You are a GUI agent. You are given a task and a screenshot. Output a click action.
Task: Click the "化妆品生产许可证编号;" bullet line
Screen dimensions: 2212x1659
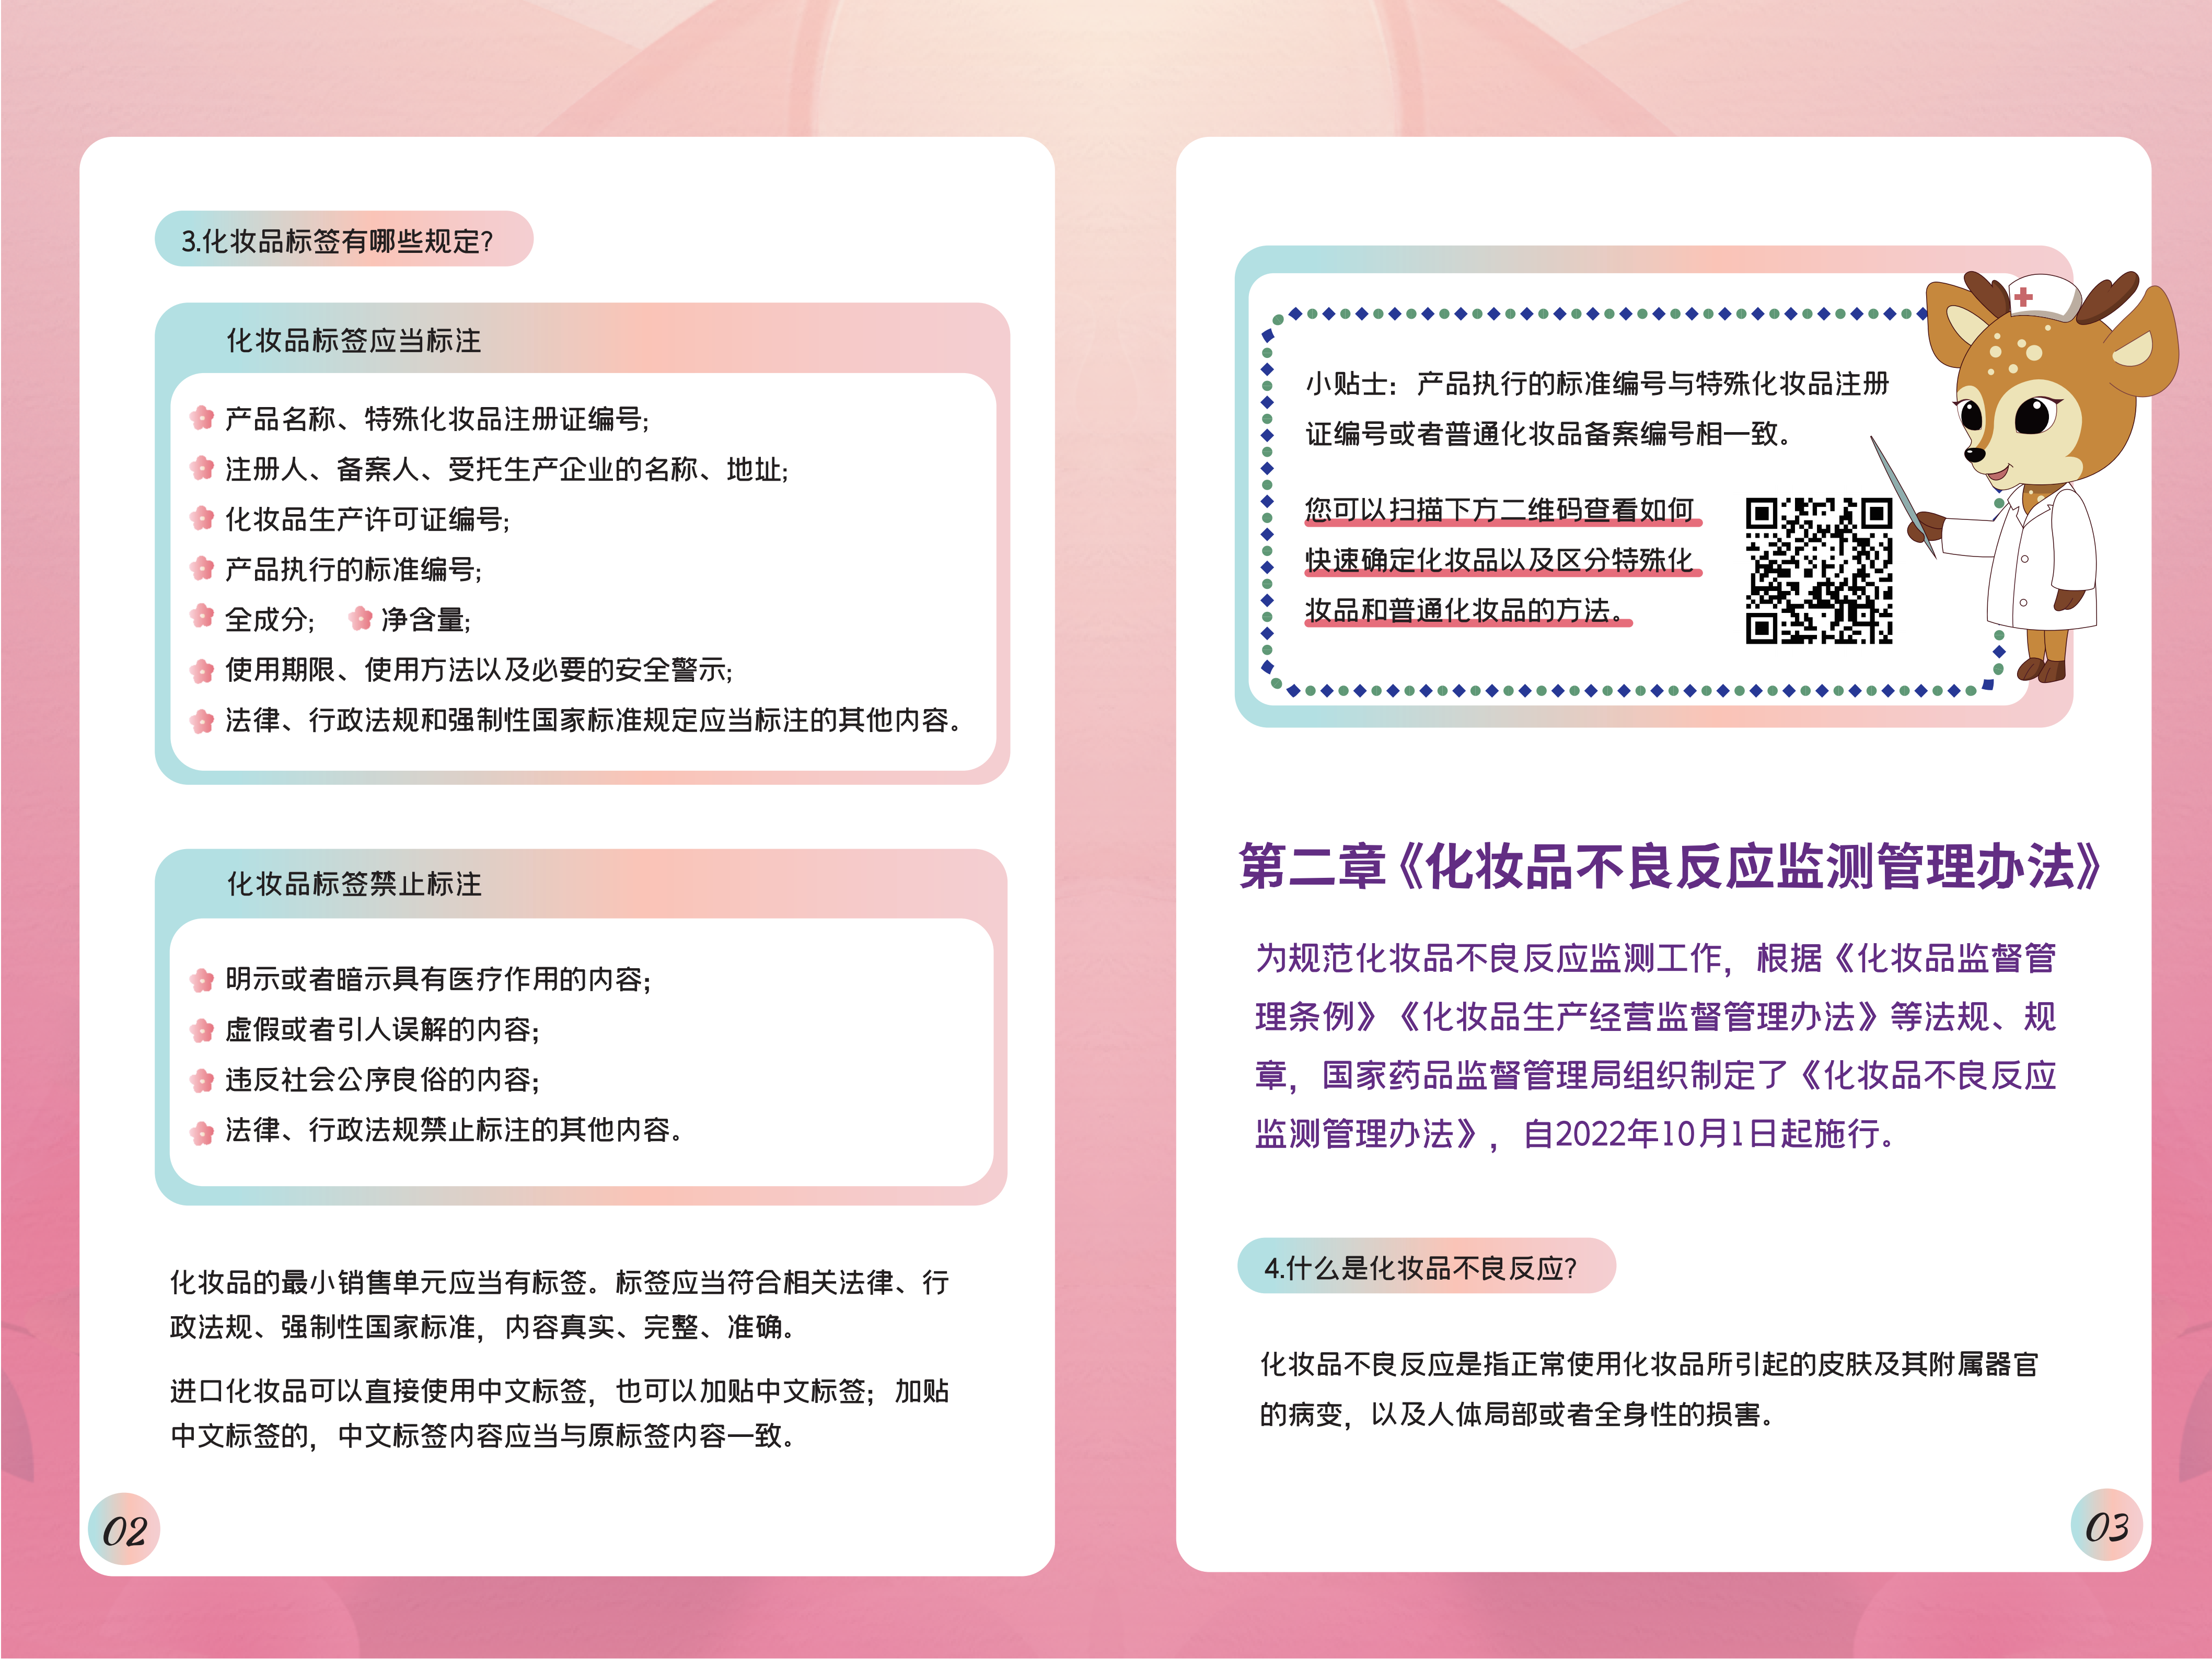pyautogui.click(x=367, y=519)
